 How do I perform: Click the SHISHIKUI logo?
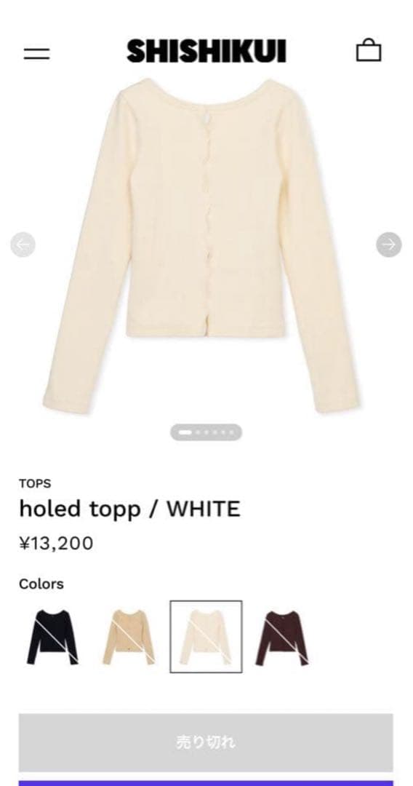pos(206,51)
